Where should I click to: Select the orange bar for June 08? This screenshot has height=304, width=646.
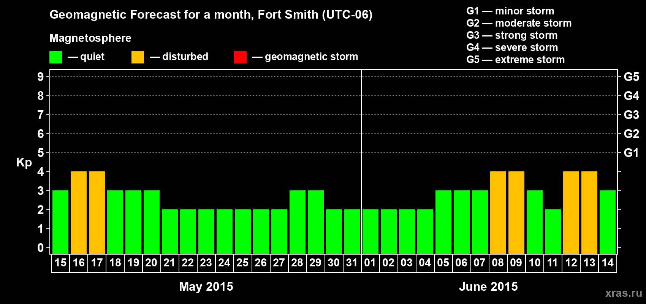tap(498, 212)
